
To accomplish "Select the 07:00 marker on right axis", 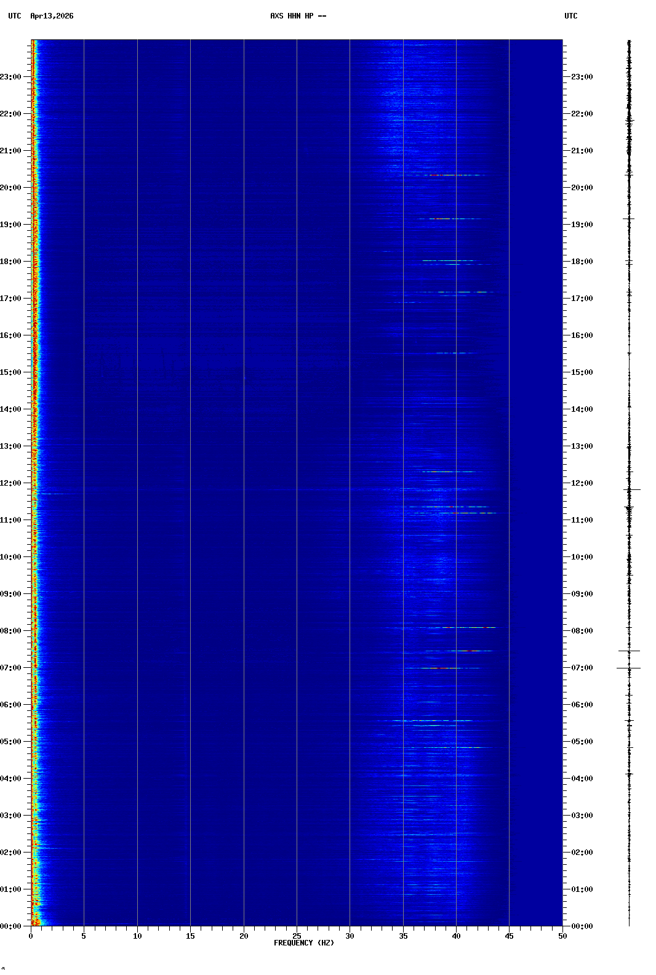I will tap(582, 668).
